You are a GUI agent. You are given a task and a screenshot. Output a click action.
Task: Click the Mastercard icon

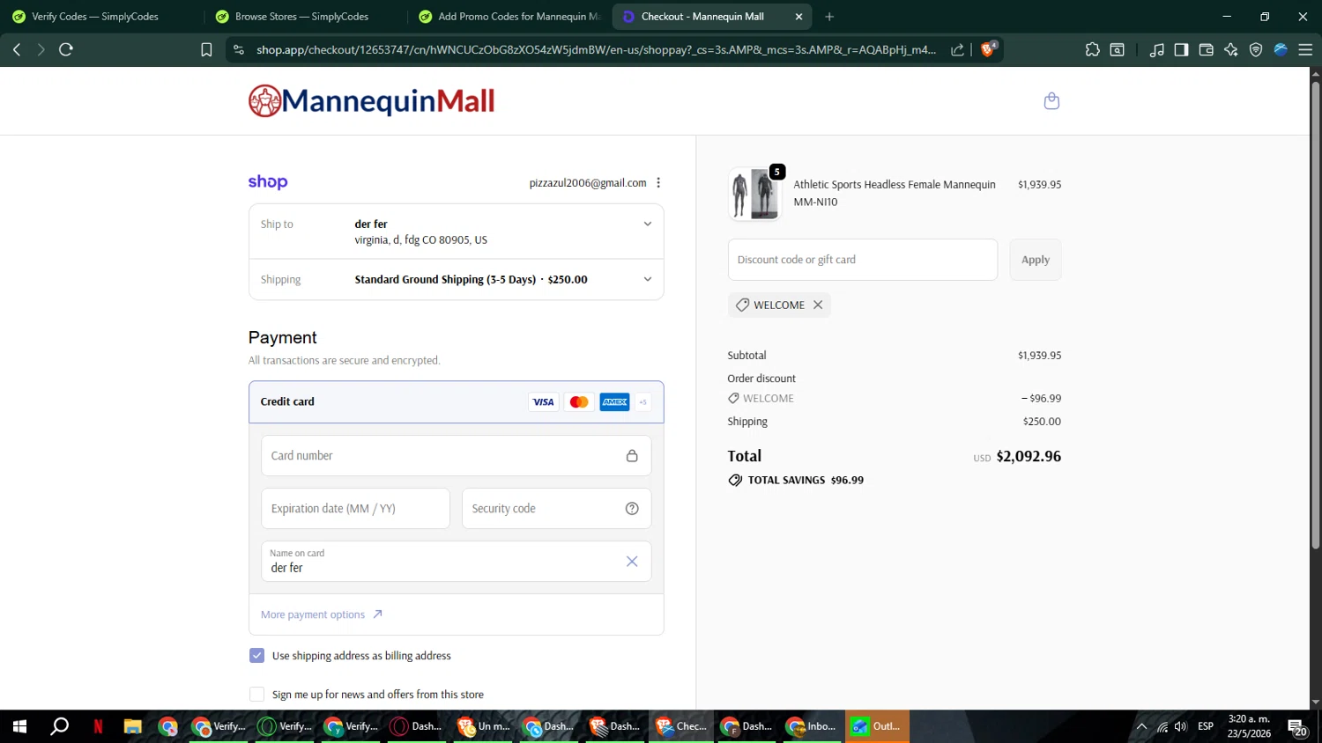[x=579, y=402]
